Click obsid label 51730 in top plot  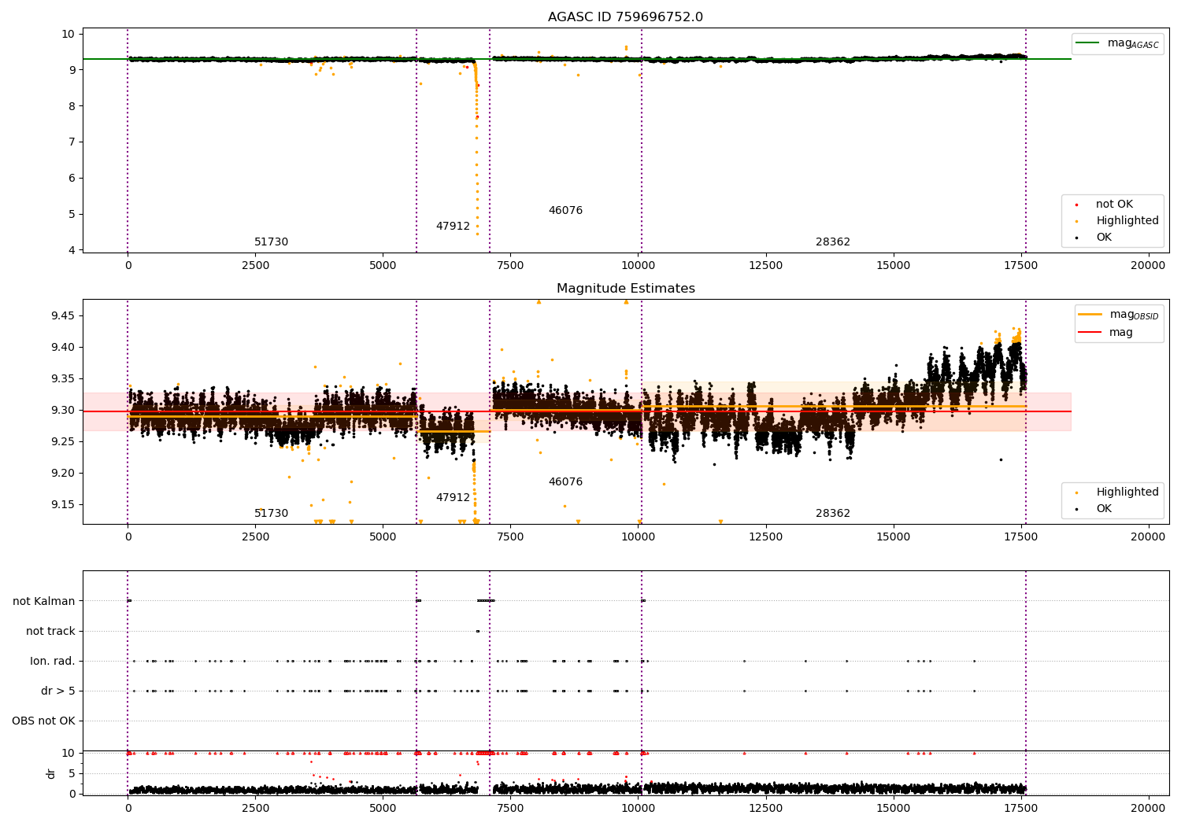tap(271, 242)
